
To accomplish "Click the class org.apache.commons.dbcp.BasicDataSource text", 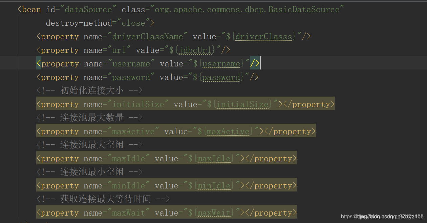I will 247,9.
